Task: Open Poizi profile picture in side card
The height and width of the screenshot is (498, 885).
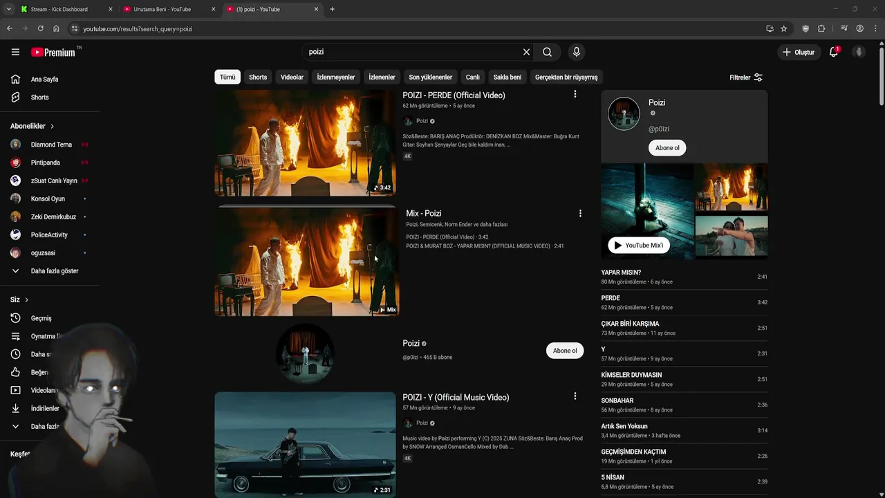Action: 624,113
